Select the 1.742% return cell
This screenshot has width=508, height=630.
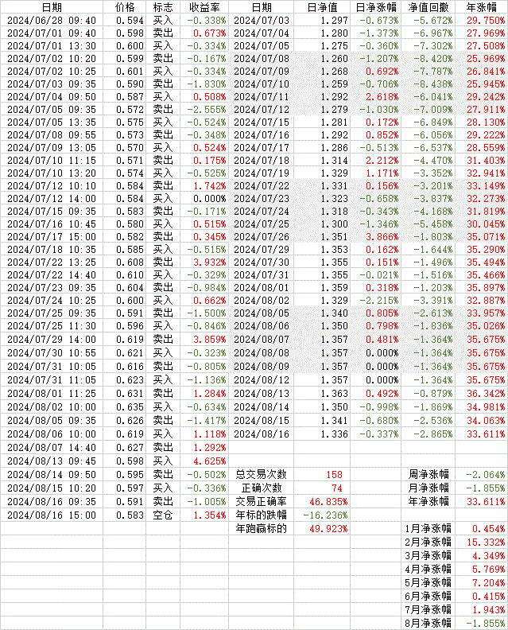[209, 185]
